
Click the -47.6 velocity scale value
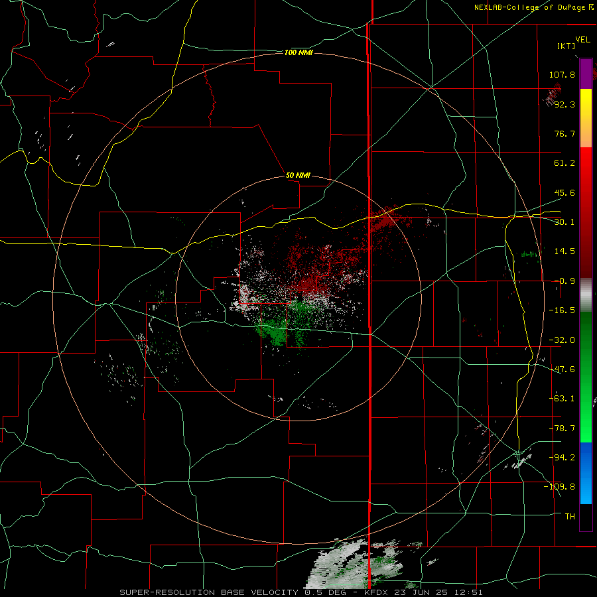tap(562, 369)
